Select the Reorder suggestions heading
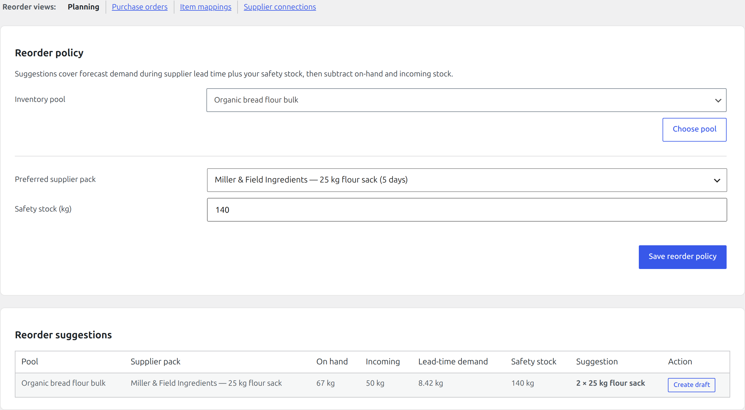745x410 pixels. tap(63, 335)
